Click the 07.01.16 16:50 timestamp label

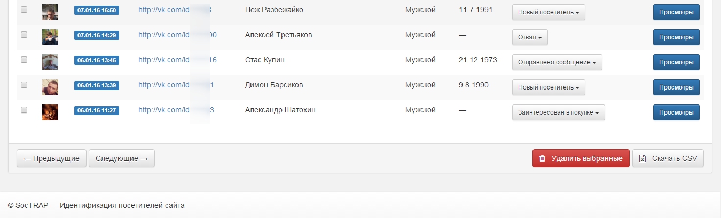[x=97, y=11]
